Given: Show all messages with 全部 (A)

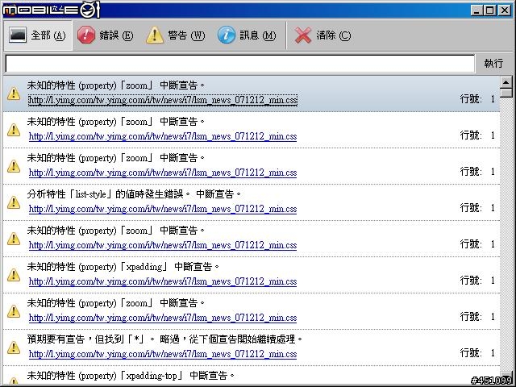Looking at the screenshot, I should coord(38,35).
